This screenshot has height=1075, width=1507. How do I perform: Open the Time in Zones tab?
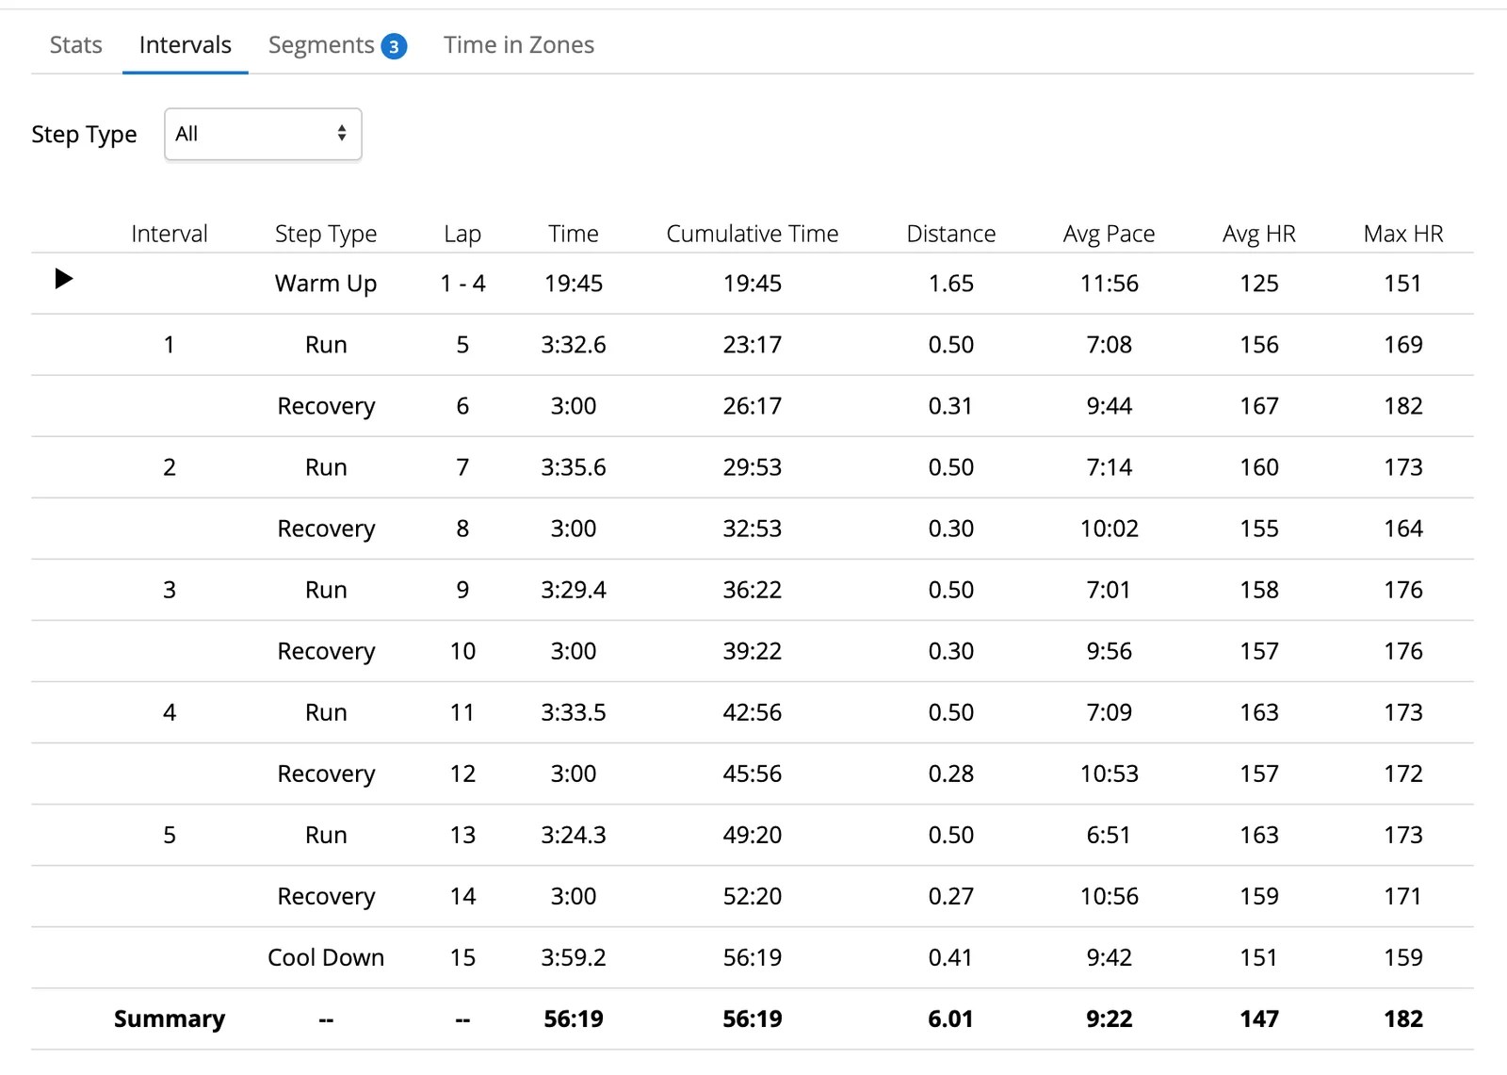518,44
